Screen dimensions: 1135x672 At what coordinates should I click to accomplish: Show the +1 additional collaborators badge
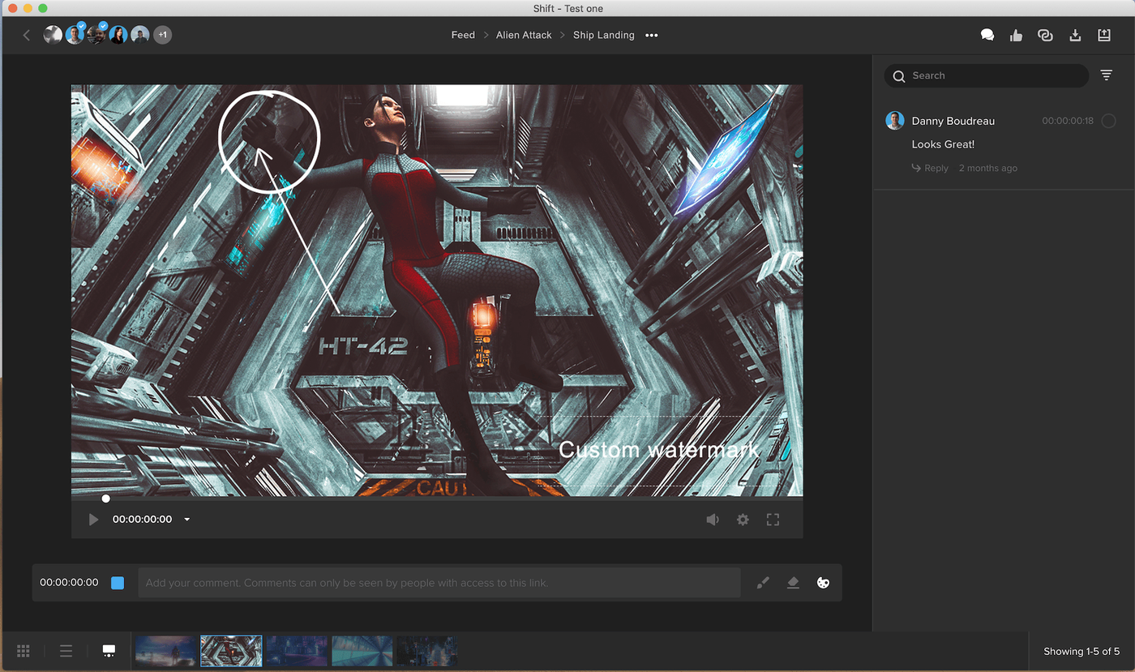click(162, 35)
